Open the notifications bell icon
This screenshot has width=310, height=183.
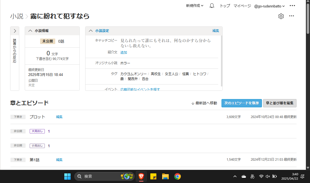pos(212,6)
